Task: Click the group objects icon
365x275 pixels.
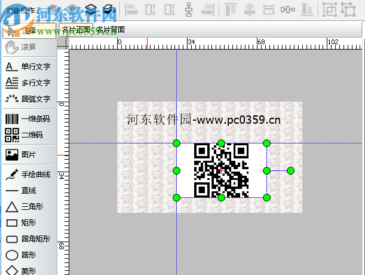Action: 330,10
